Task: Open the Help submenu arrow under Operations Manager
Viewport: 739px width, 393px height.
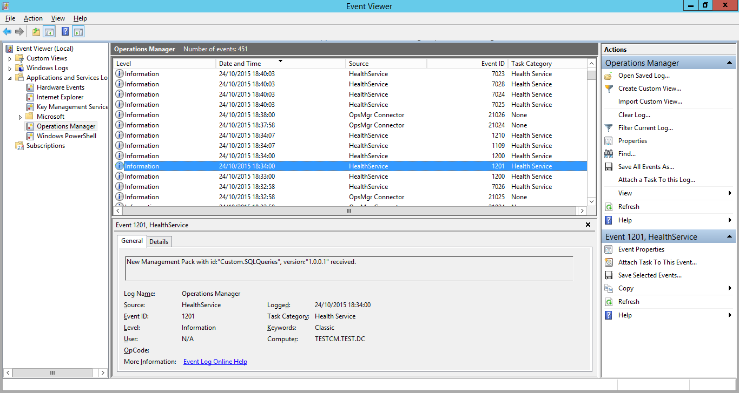Action: 730,220
